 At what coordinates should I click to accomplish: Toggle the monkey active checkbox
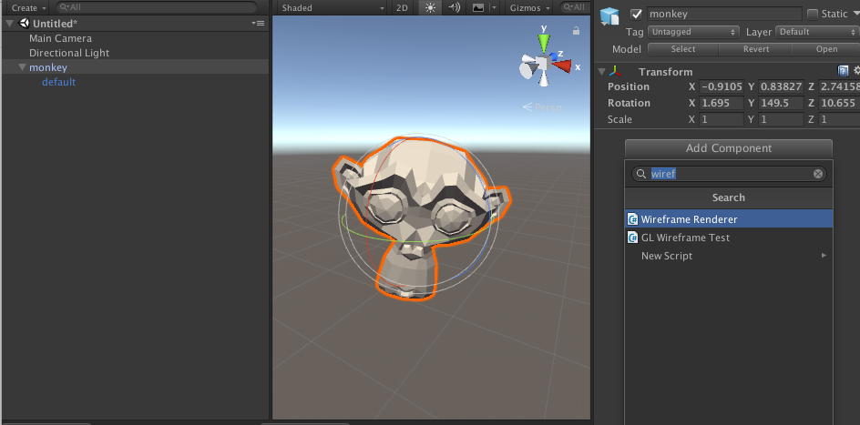click(636, 14)
